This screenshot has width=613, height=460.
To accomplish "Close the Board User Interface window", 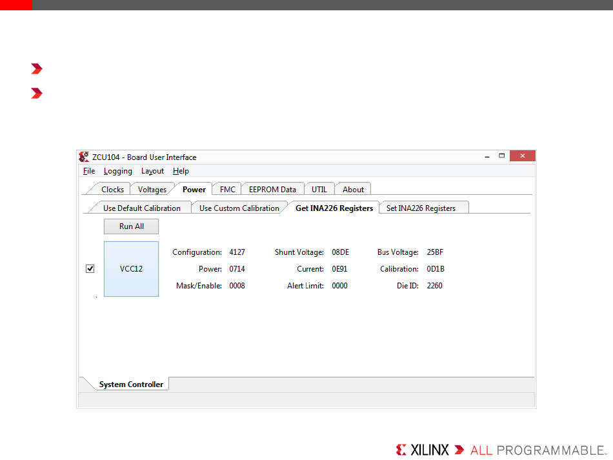I will tap(522, 156).
